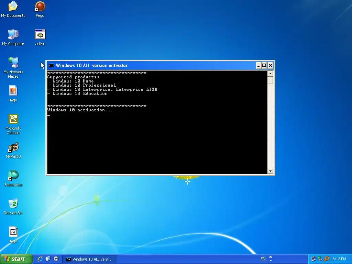Click the green tray icon next to the network icon
The image size is (352, 264).
[x=320, y=259]
